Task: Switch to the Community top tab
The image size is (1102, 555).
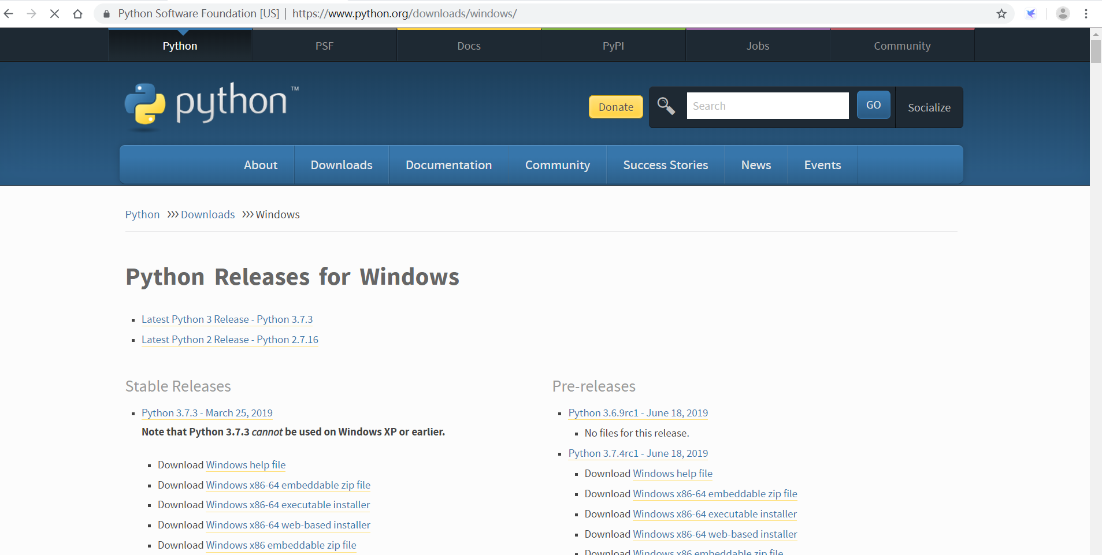Action: (x=902, y=46)
